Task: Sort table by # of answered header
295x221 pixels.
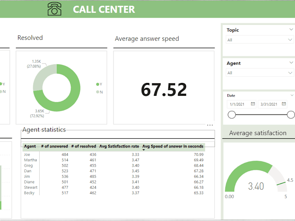Action: coord(54,147)
